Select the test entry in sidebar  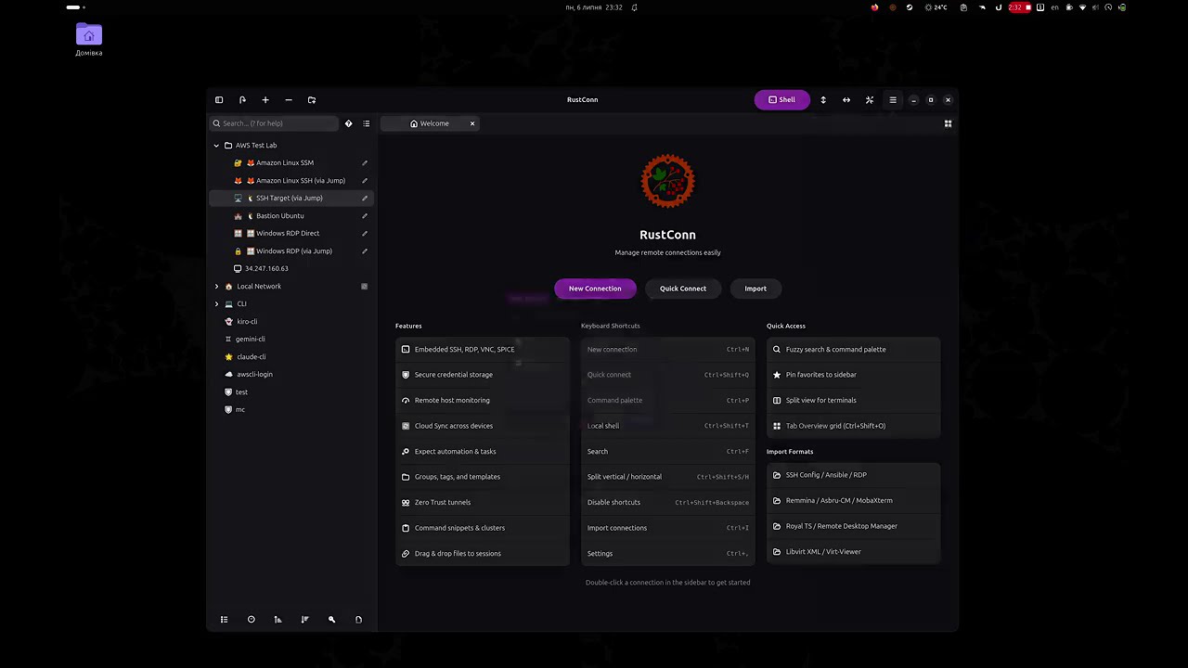click(x=291, y=392)
